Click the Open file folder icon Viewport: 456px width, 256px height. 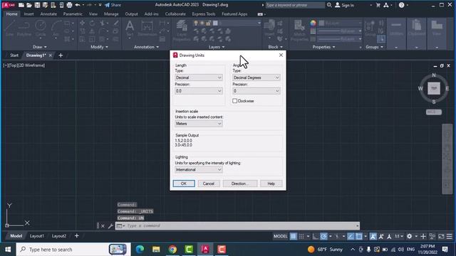29,5
